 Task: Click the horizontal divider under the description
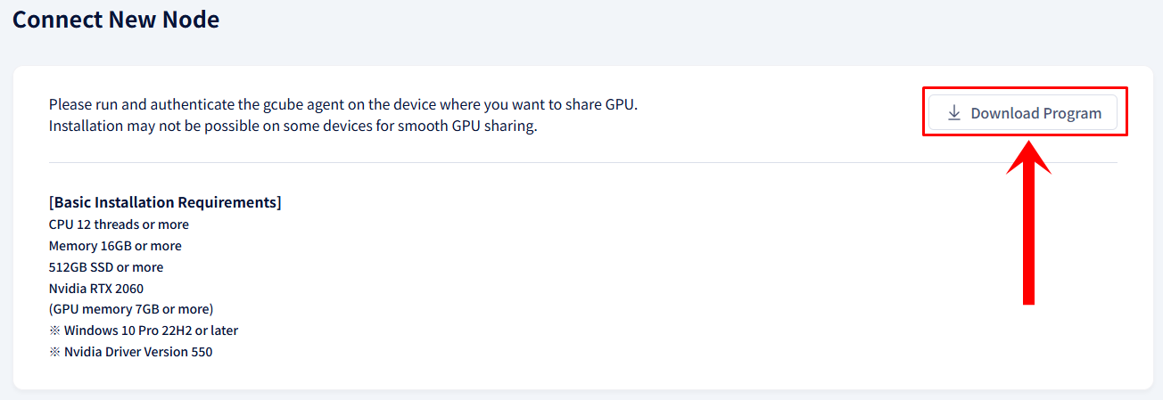click(582, 162)
